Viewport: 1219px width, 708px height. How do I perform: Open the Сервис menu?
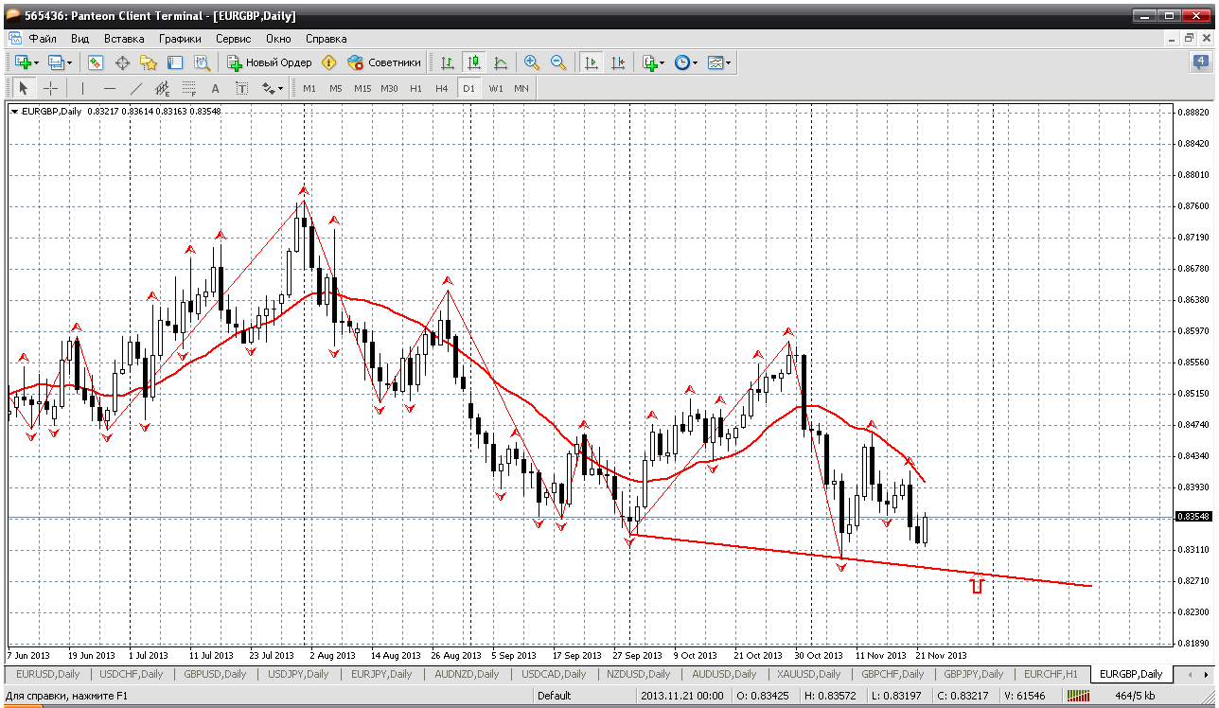[233, 39]
